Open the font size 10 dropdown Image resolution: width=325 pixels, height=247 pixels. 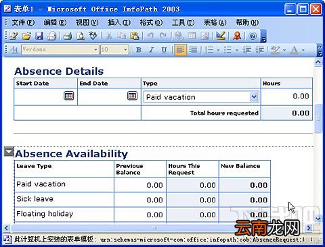[125, 50]
